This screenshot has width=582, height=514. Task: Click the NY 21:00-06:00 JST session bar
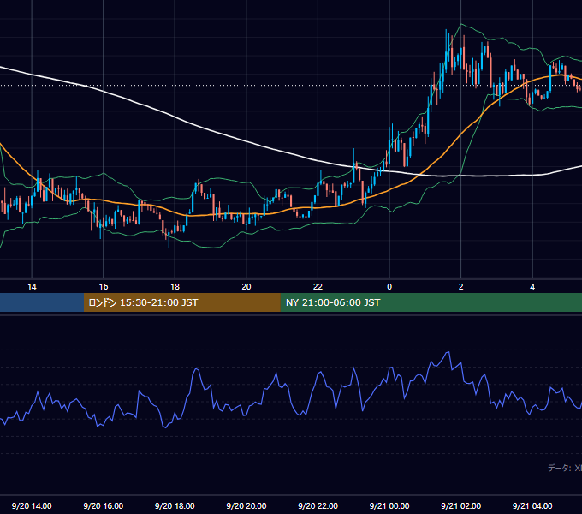431,302
